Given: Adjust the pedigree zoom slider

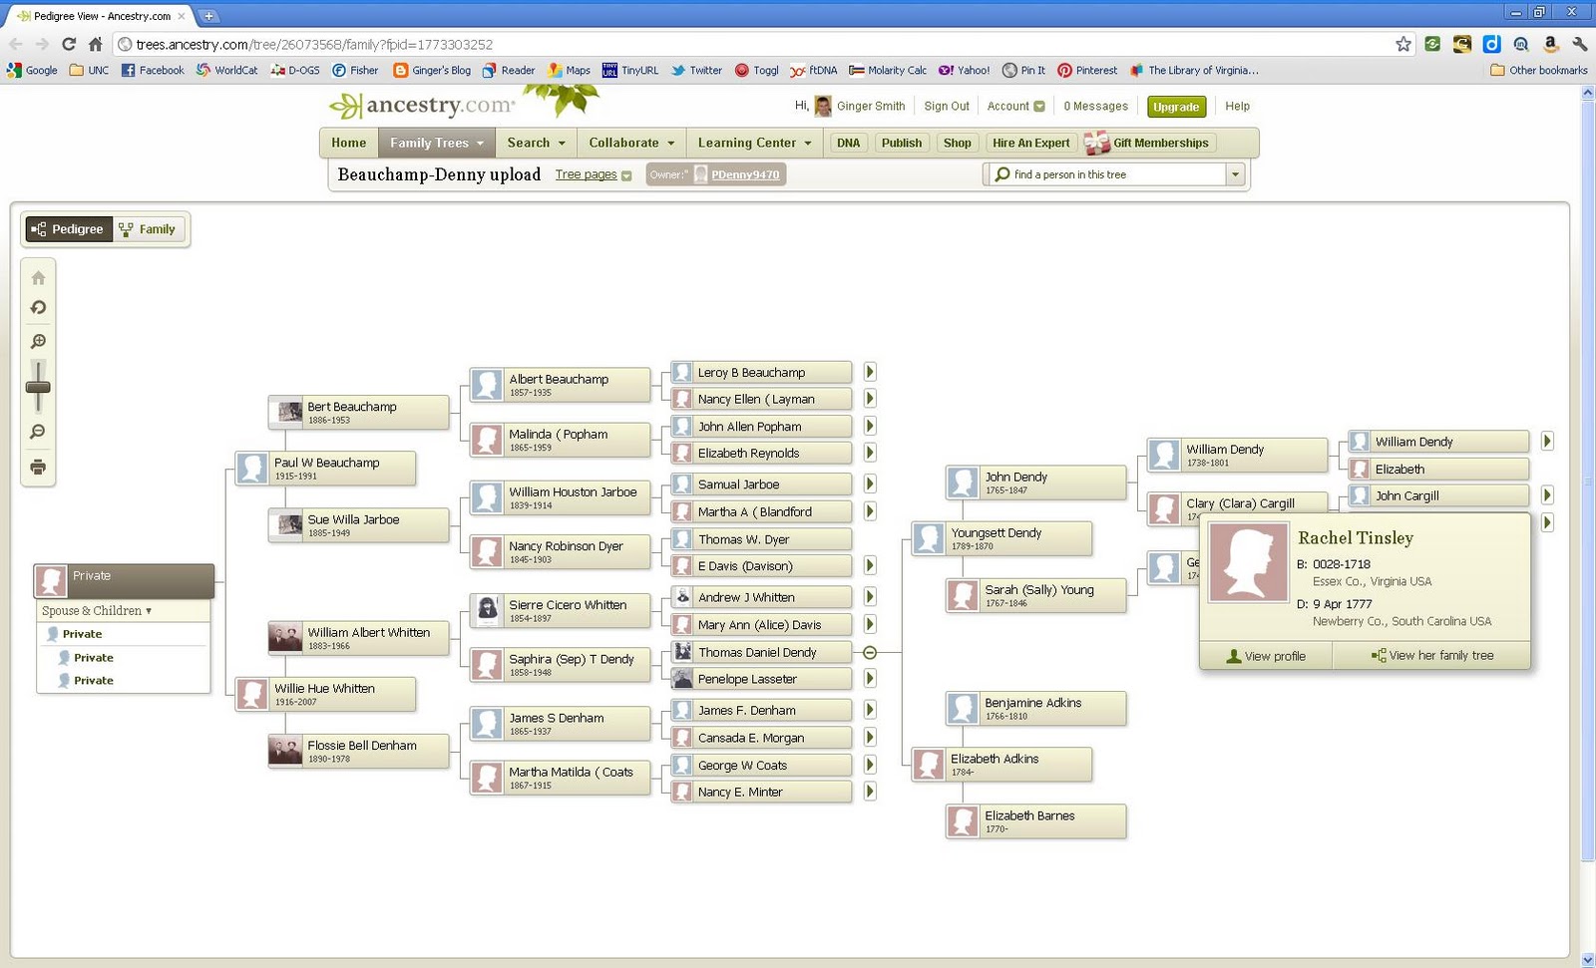Looking at the screenshot, I should pyautogui.click(x=38, y=385).
